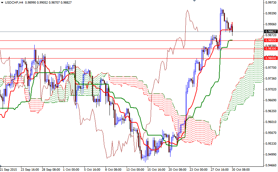This screenshot has width=278, height=172.
Task: Select the opening price value 0.98990
Action: pos(30,3)
